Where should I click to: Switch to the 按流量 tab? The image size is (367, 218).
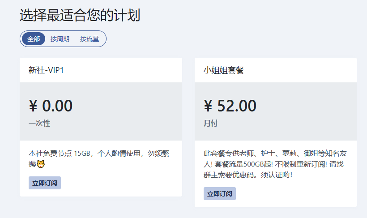point(90,38)
